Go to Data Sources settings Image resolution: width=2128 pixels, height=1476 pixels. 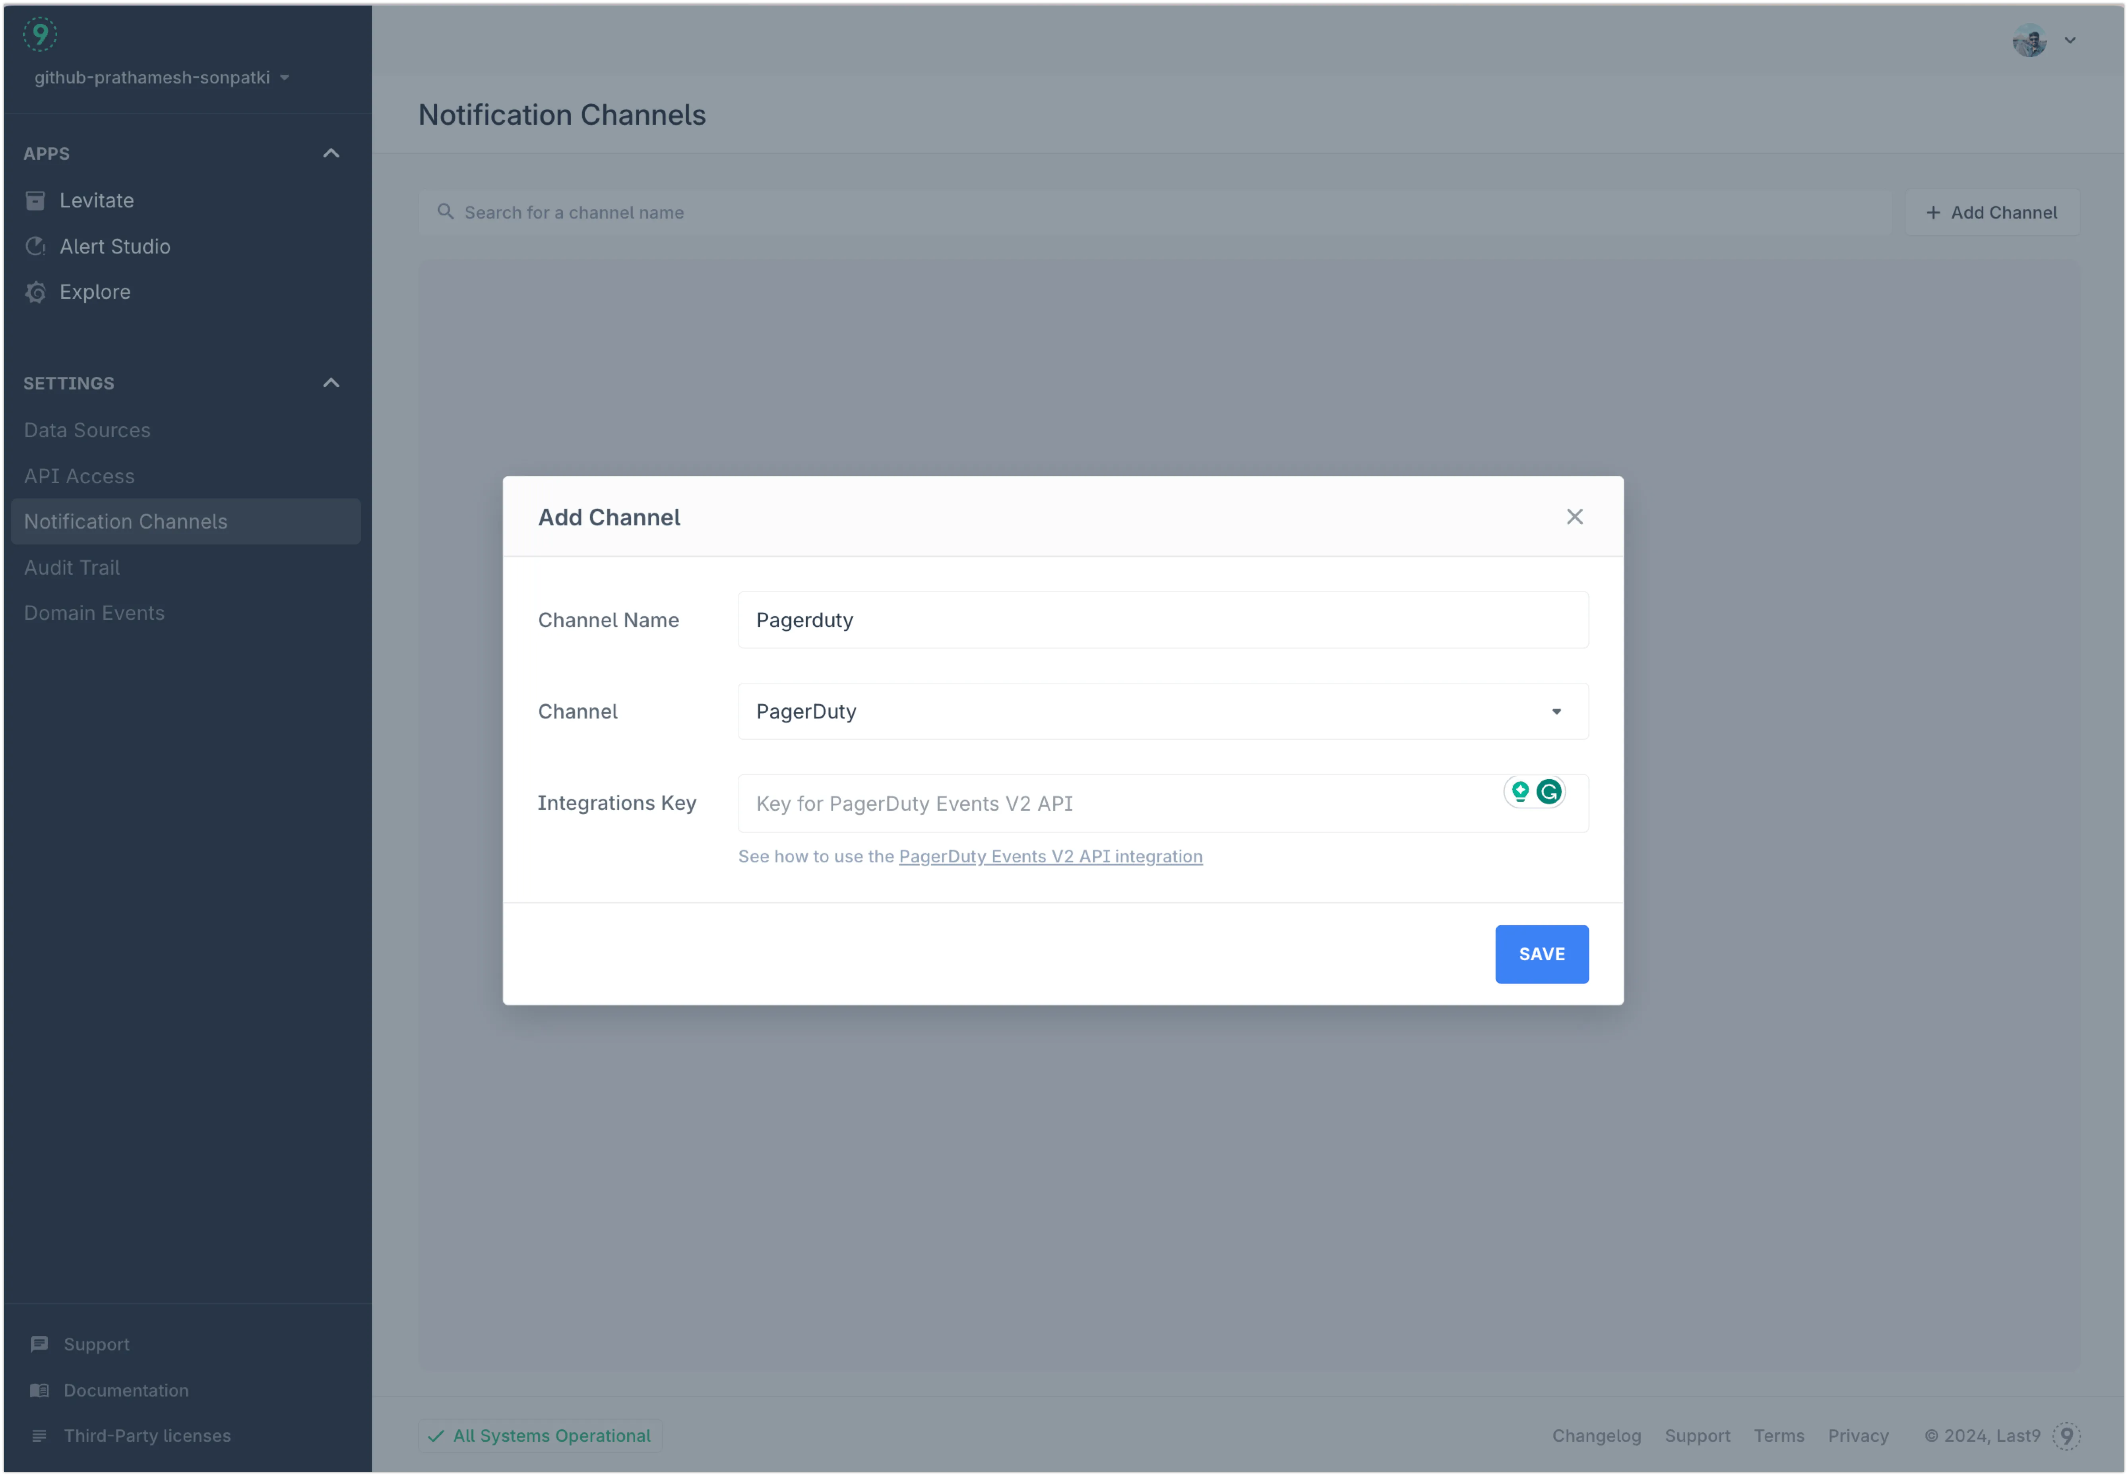click(87, 430)
